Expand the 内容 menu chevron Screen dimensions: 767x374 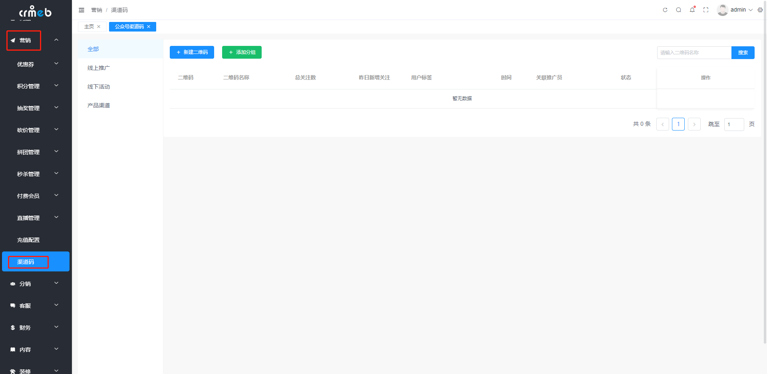pos(56,349)
